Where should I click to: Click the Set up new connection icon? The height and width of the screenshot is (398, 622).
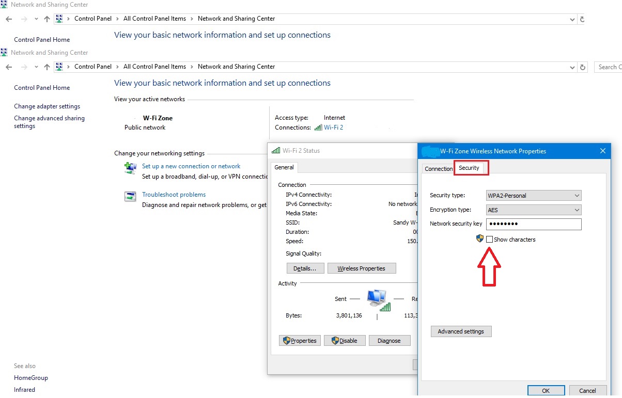click(130, 168)
